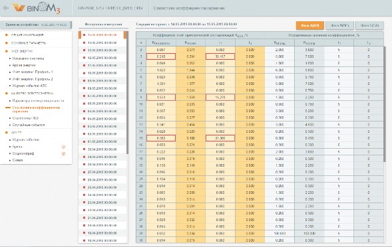Open Осциллограф in the sidebar

(x=23, y=153)
